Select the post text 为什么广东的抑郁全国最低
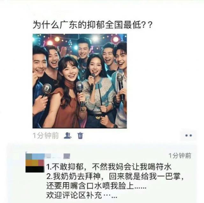This screenshot has height=203, width=204. click(x=87, y=25)
